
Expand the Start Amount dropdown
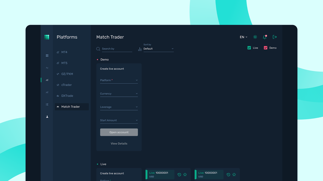click(119, 120)
